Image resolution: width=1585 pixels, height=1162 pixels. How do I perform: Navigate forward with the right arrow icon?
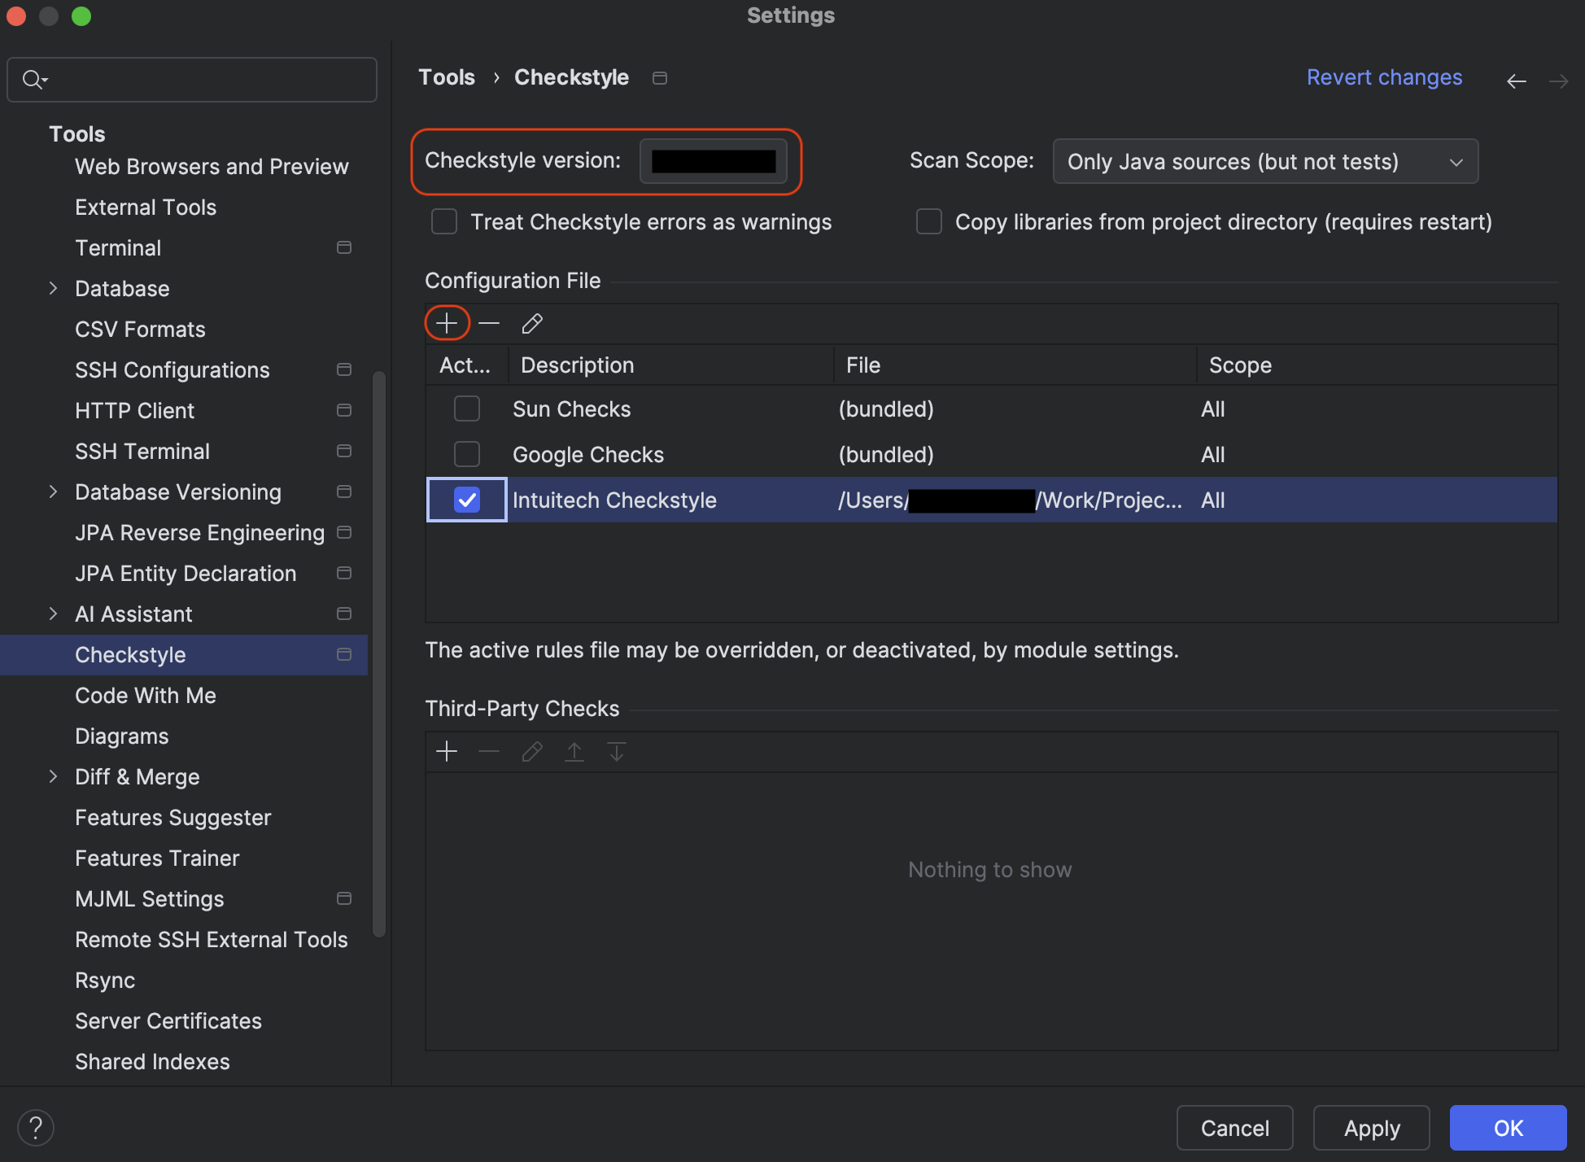(1558, 81)
